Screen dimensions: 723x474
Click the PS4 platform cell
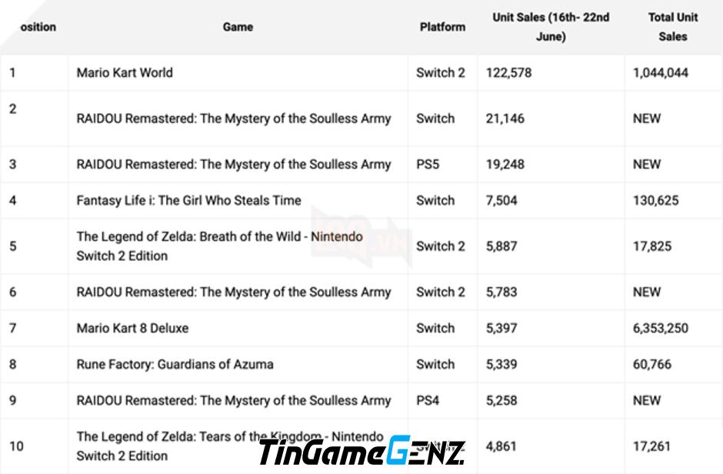tap(428, 401)
